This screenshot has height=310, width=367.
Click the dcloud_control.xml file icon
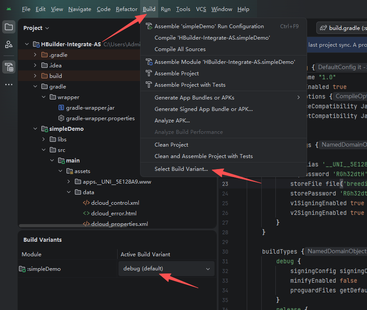click(86, 203)
